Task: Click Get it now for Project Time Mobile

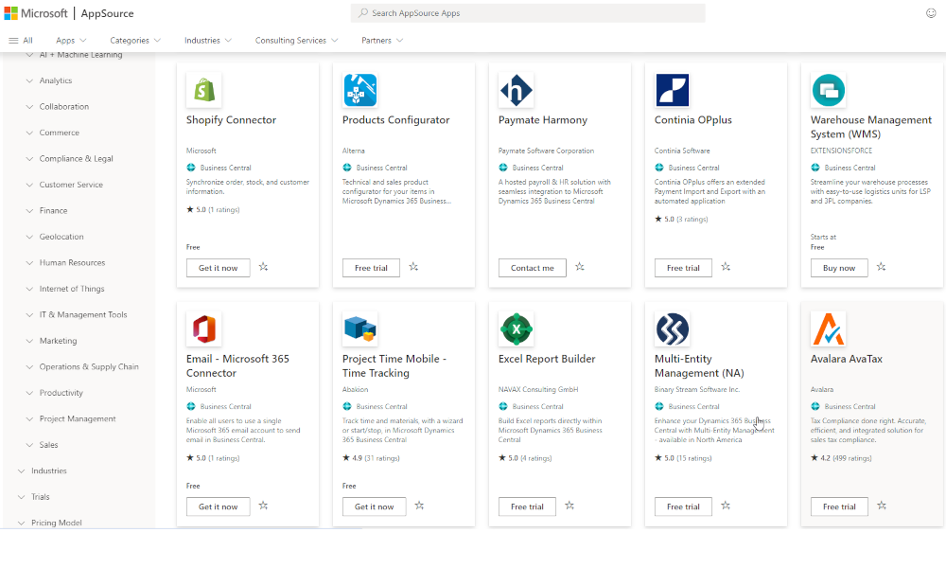Action: click(x=374, y=507)
